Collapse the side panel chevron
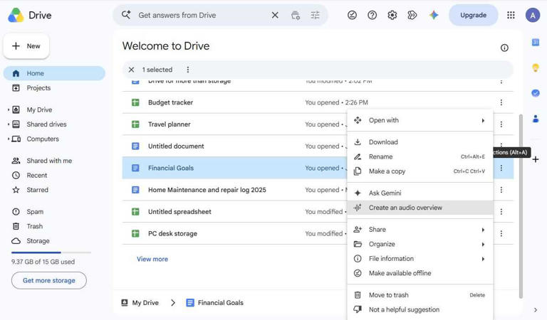Viewport: 547px width, 320px height. (536, 310)
